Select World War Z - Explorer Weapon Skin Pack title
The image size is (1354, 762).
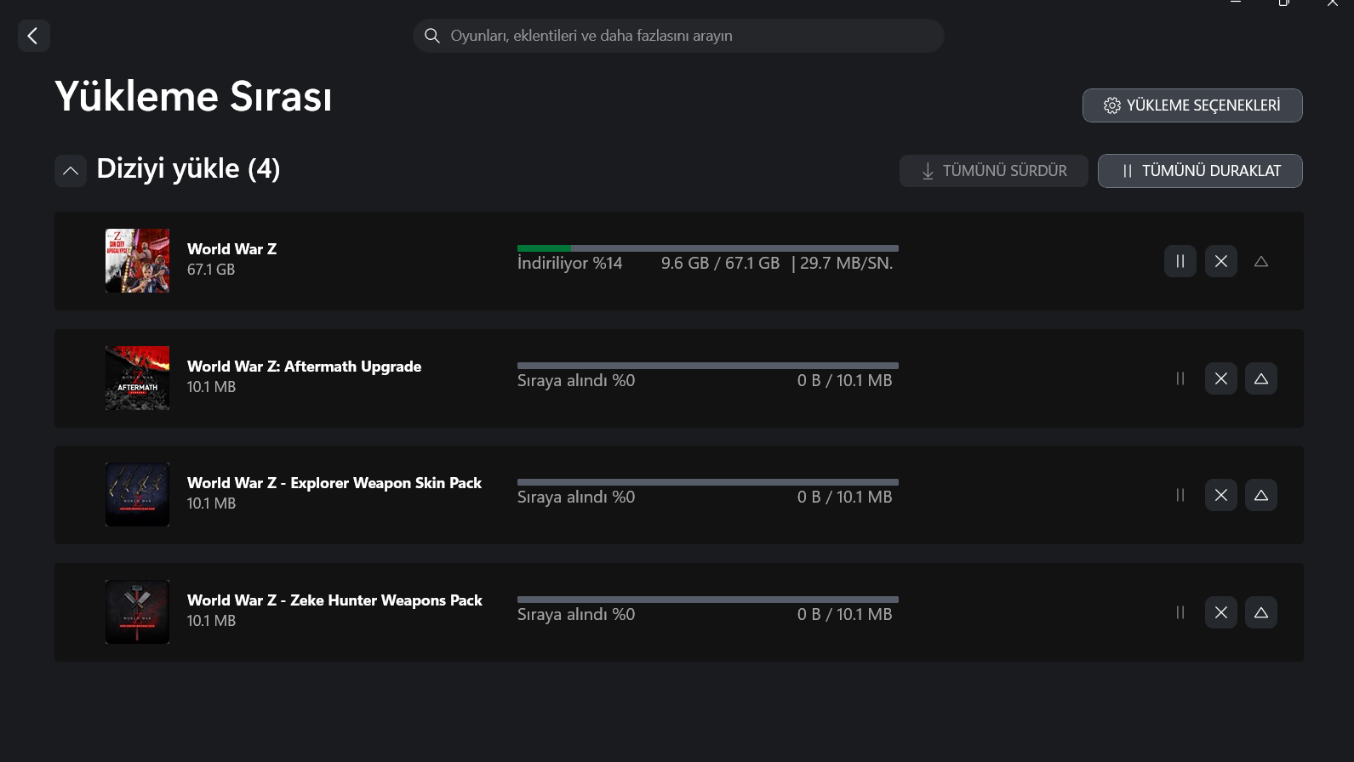[334, 483]
